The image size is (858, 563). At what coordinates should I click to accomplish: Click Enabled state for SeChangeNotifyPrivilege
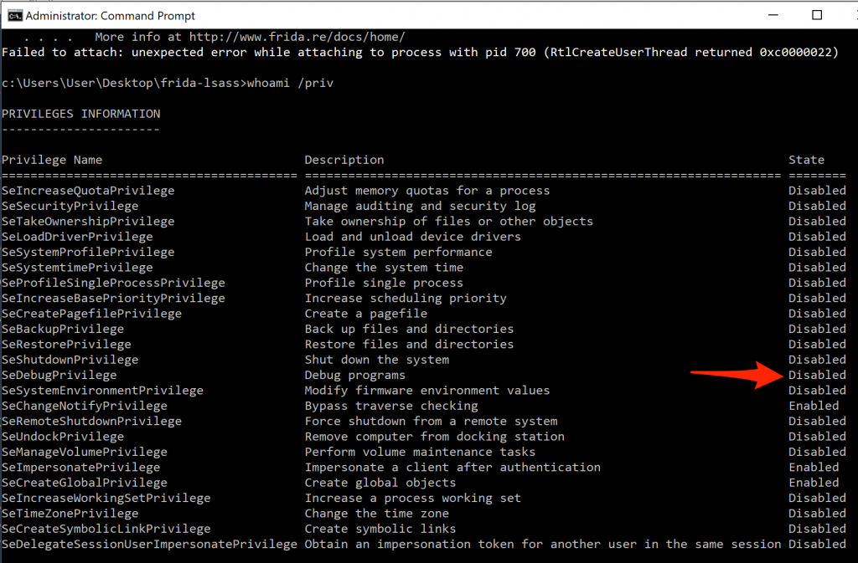coord(813,406)
